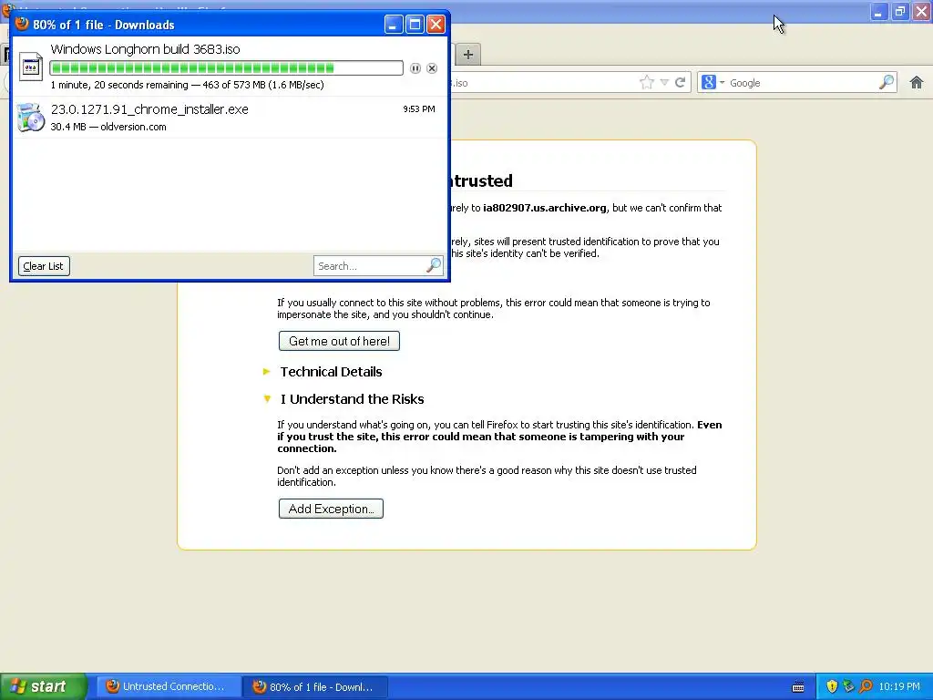Click the network connection tray icon
Image resolution: width=933 pixels, height=700 pixels.
point(848,686)
